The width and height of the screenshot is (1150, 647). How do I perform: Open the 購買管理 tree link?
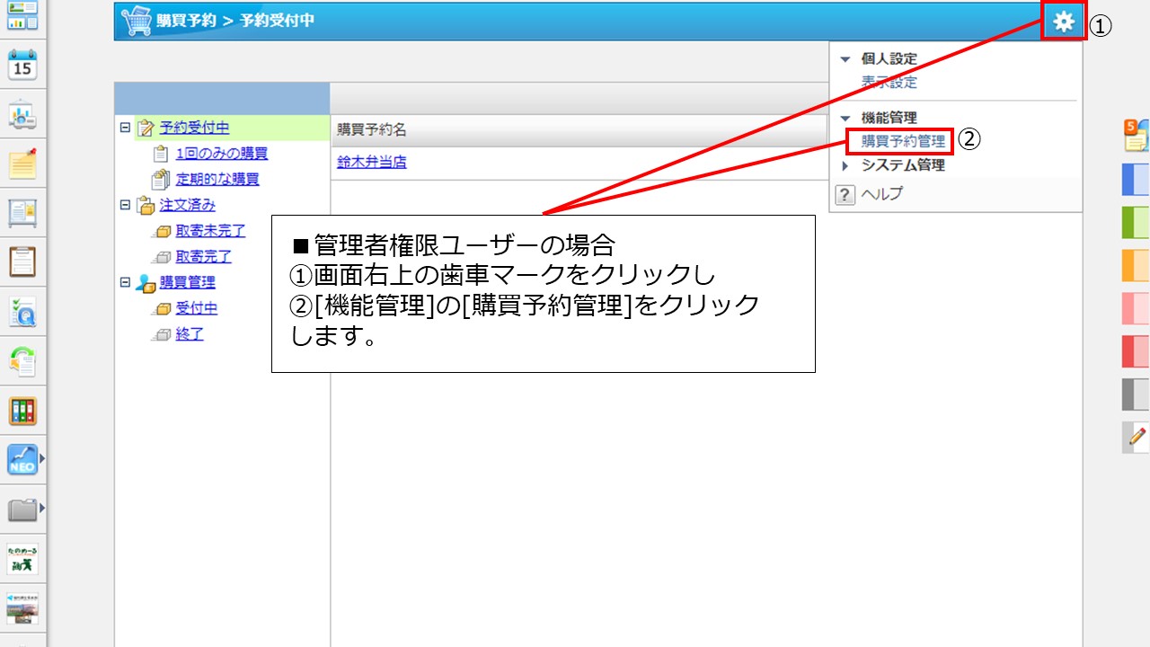coord(188,283)
